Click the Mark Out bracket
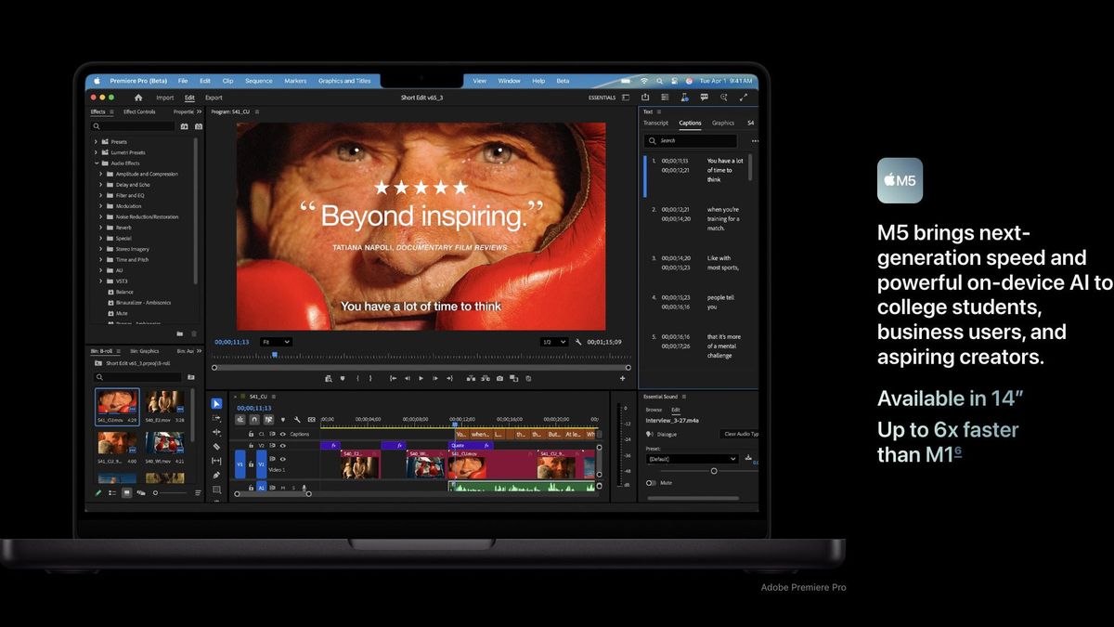1114x627 pixels. point(370,378)
